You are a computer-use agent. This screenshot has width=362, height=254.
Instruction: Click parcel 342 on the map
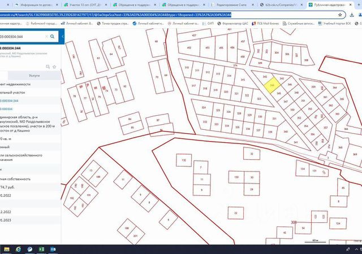[x=265, y=77]
